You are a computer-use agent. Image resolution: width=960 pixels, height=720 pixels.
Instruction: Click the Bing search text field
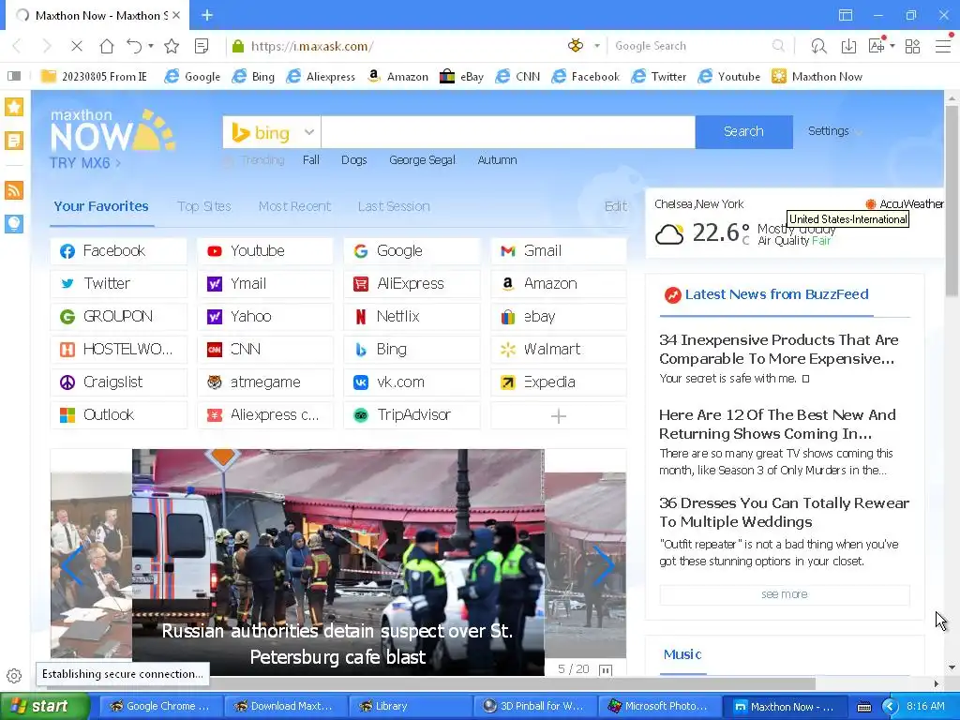pyautogui.click(x=508, y=131)
